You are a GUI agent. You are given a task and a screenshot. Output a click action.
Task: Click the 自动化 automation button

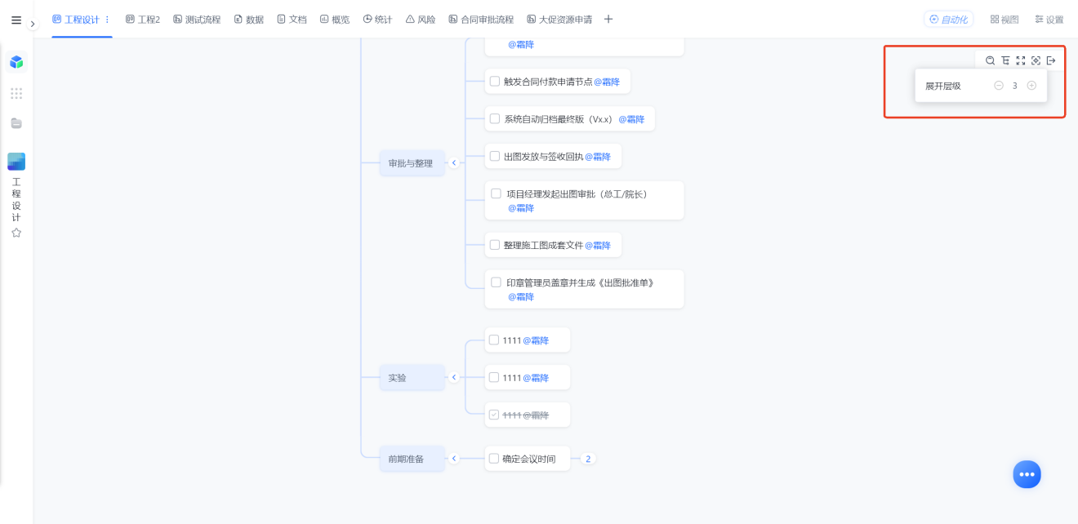coord(949,20)
